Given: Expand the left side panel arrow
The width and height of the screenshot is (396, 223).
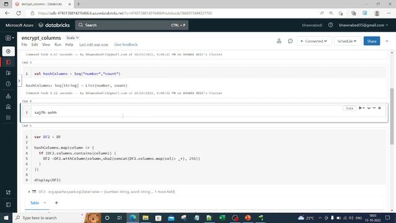Looking at the screenshot, I should (x=19, y=81).
